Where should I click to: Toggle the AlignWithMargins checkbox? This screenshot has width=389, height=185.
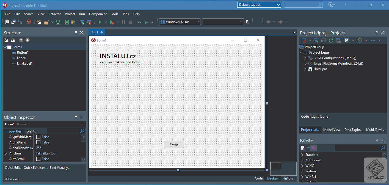point(38,137)
